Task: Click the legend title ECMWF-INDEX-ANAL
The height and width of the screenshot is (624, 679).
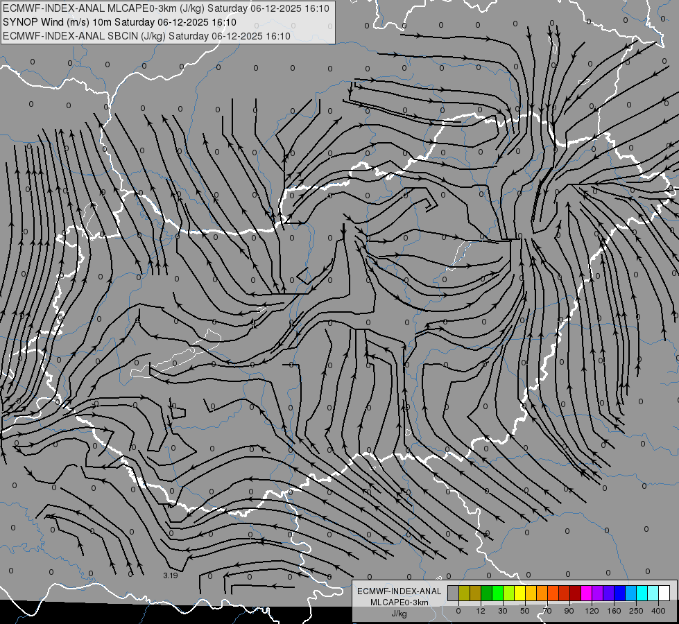Action: pos(399,591)
